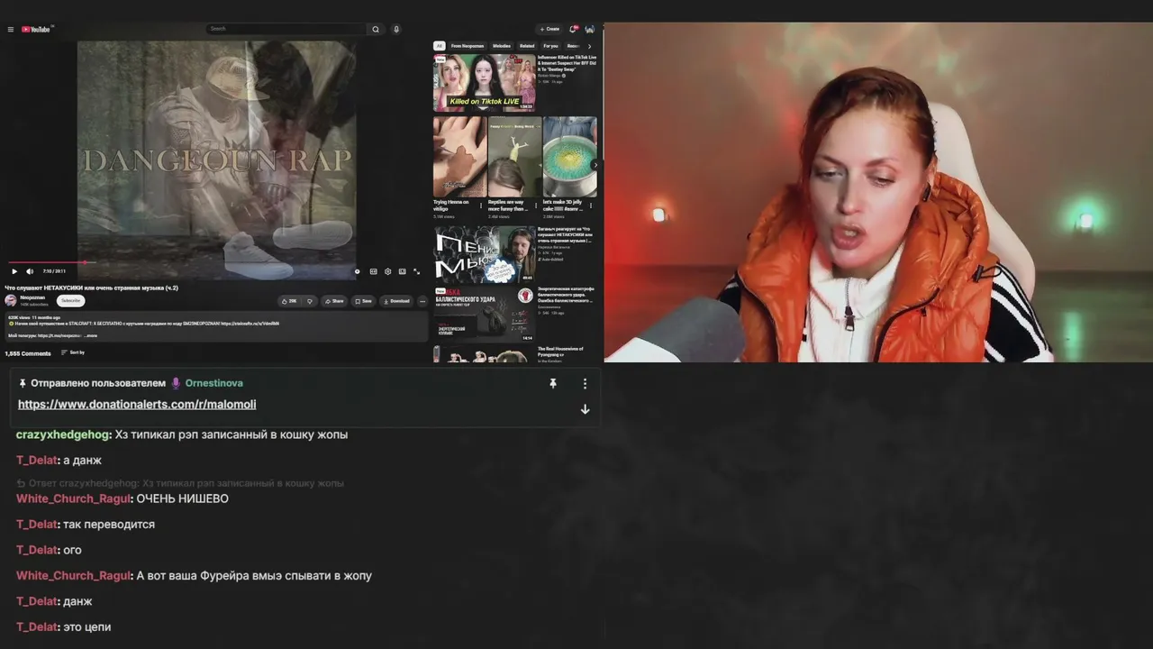Open options for Trying Henna short
The image size is (1153, 649).
480,206
